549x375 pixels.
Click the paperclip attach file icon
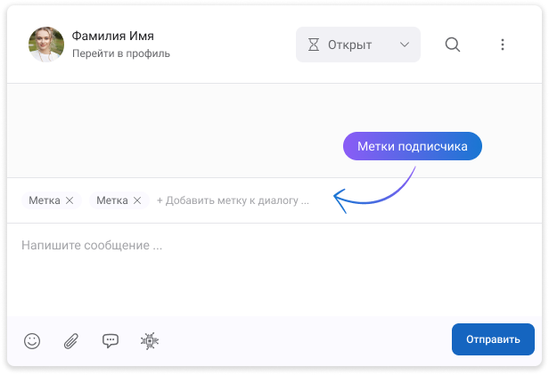pyautogui.click(x=71, y=341)
